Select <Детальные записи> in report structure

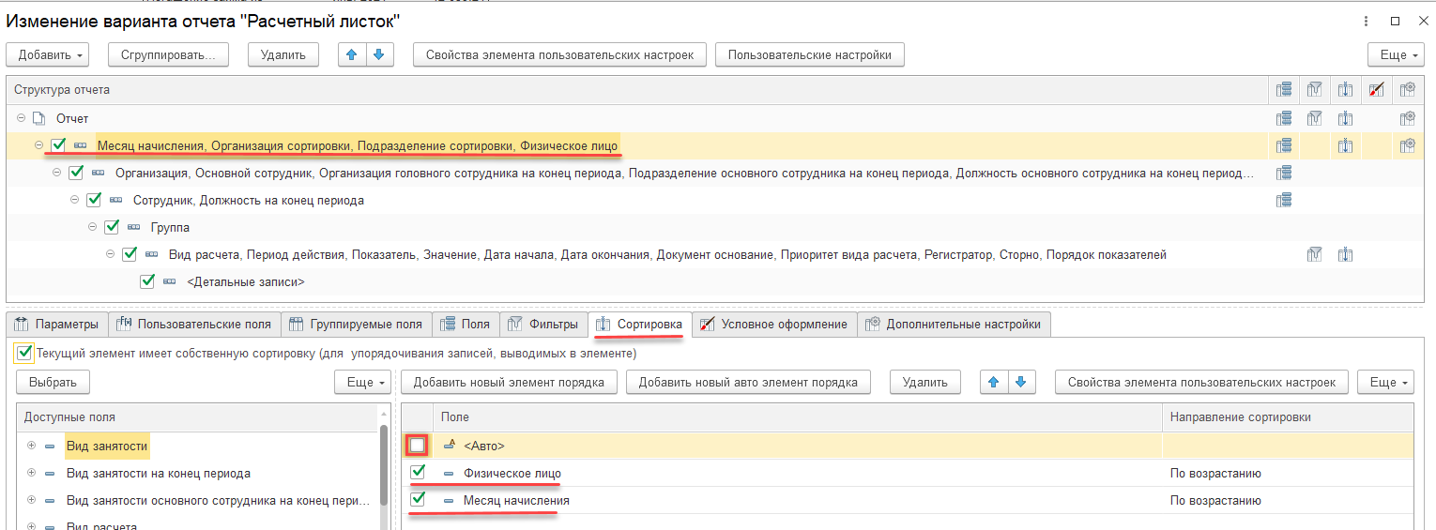[246, 281]
